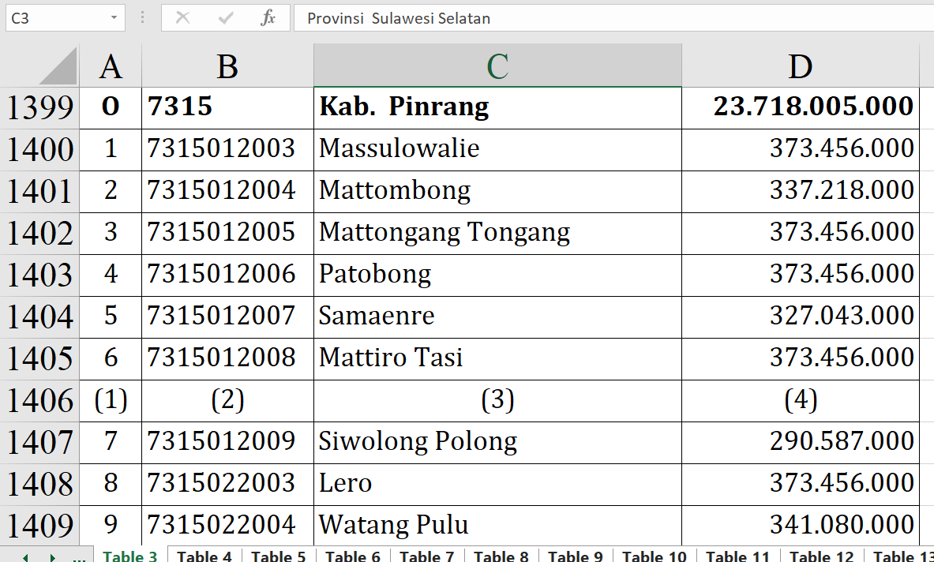This screenshot has height=562, width=934.
Task: Click the previous sheet navigation arrow
Action: coord(26,557)
